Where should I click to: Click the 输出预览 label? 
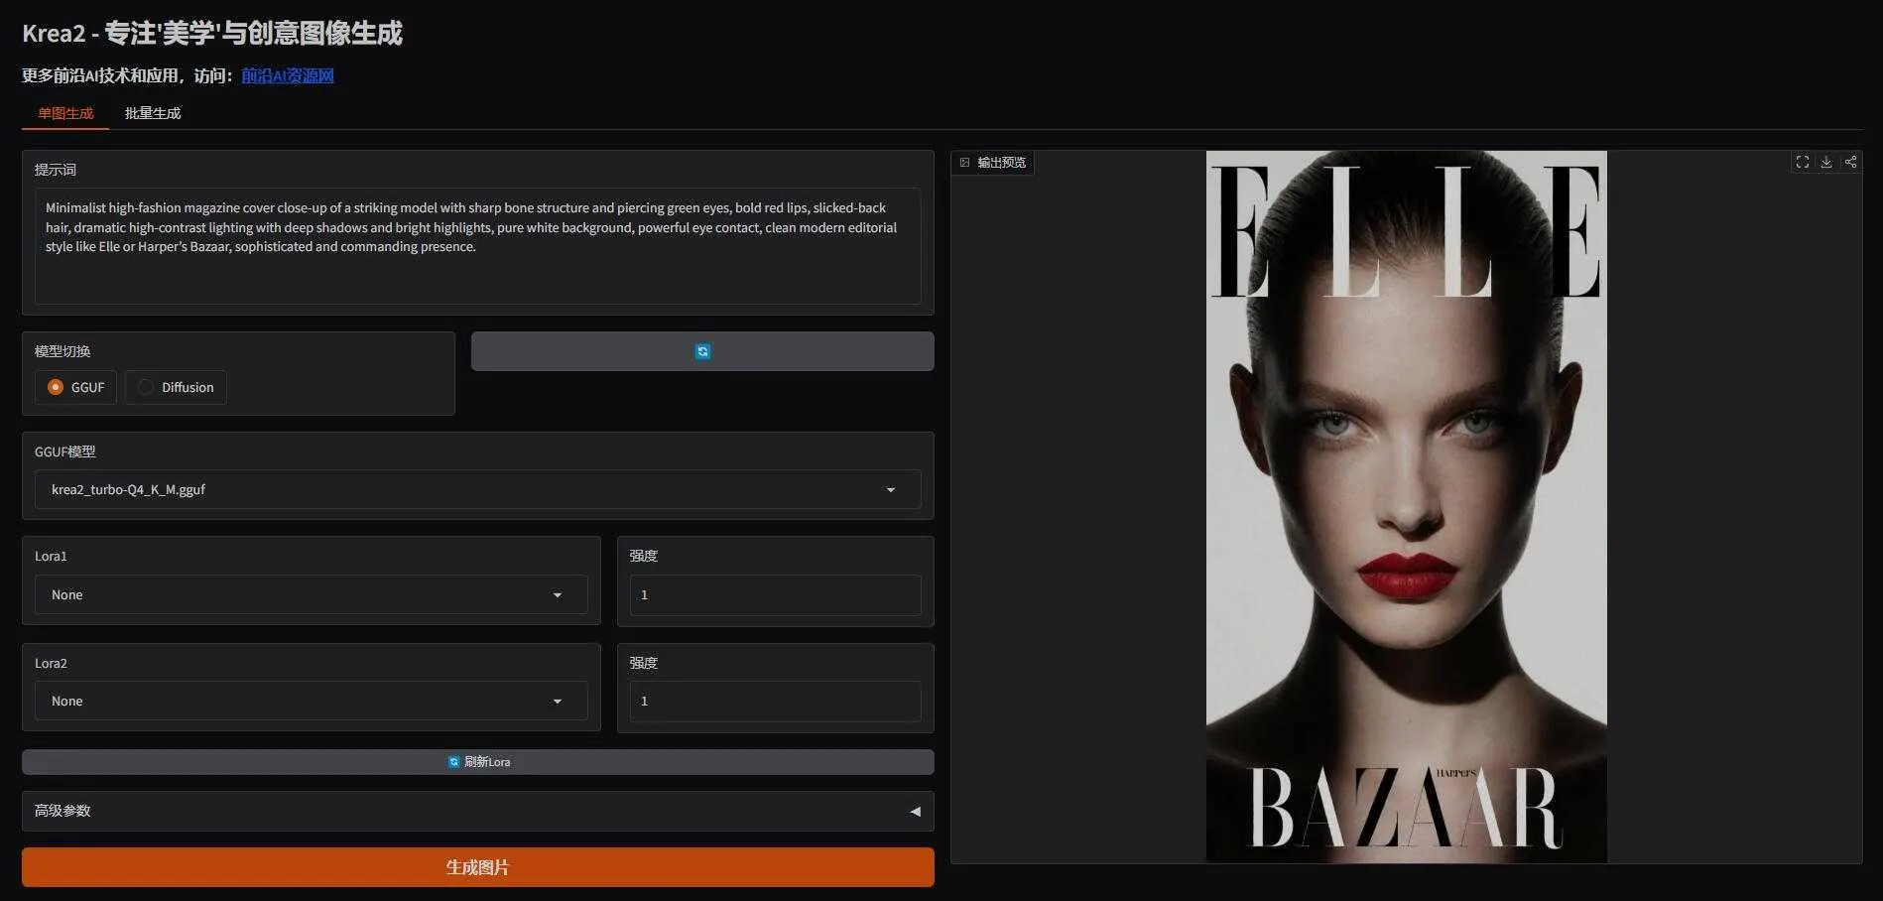coord(993,162)
